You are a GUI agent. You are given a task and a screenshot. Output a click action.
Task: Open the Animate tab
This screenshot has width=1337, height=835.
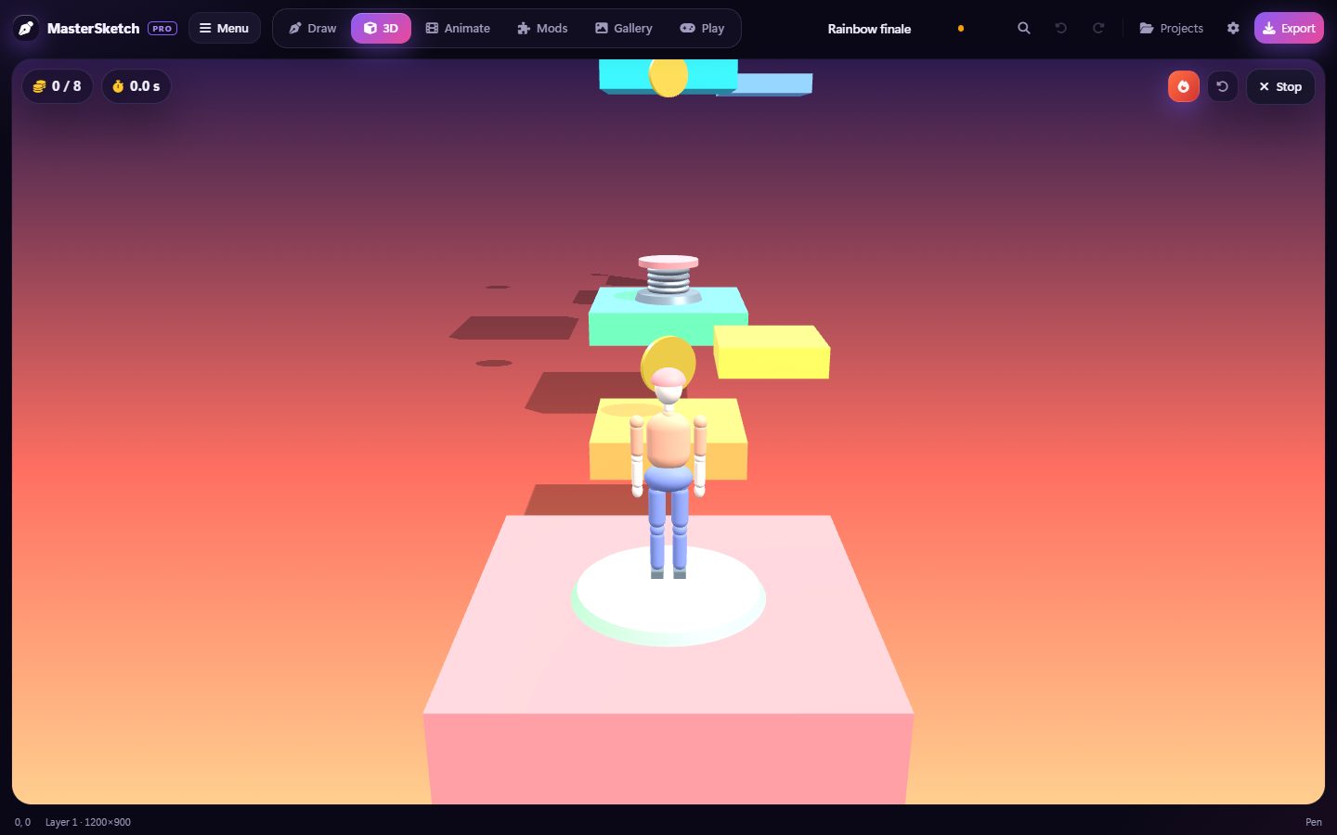tap(458, 28)
